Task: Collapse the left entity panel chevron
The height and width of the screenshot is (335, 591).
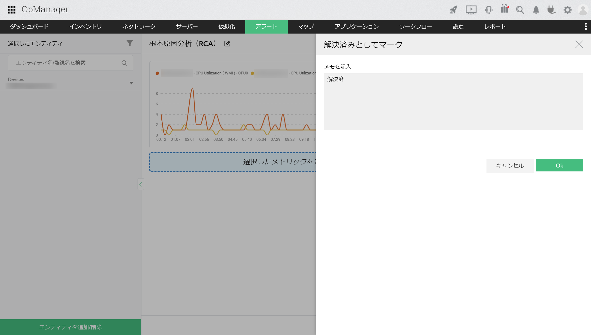Action: click(x=141, y=184)
